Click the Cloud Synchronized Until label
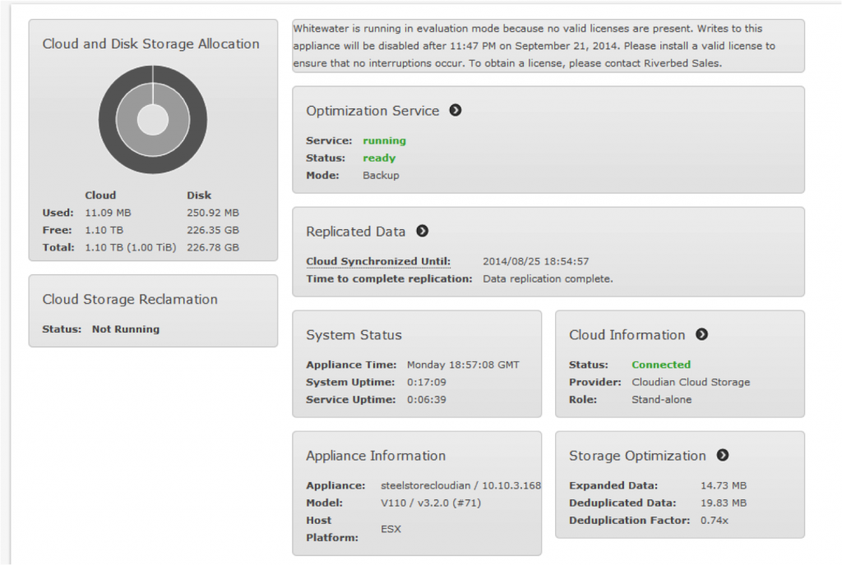842x565 pixels. [378, 262]
